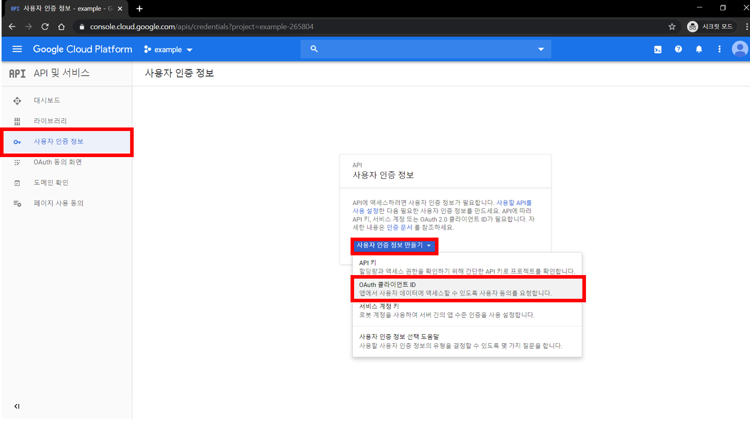
Task: Open the three-dot settings menu in header
Action: [719, 49]
